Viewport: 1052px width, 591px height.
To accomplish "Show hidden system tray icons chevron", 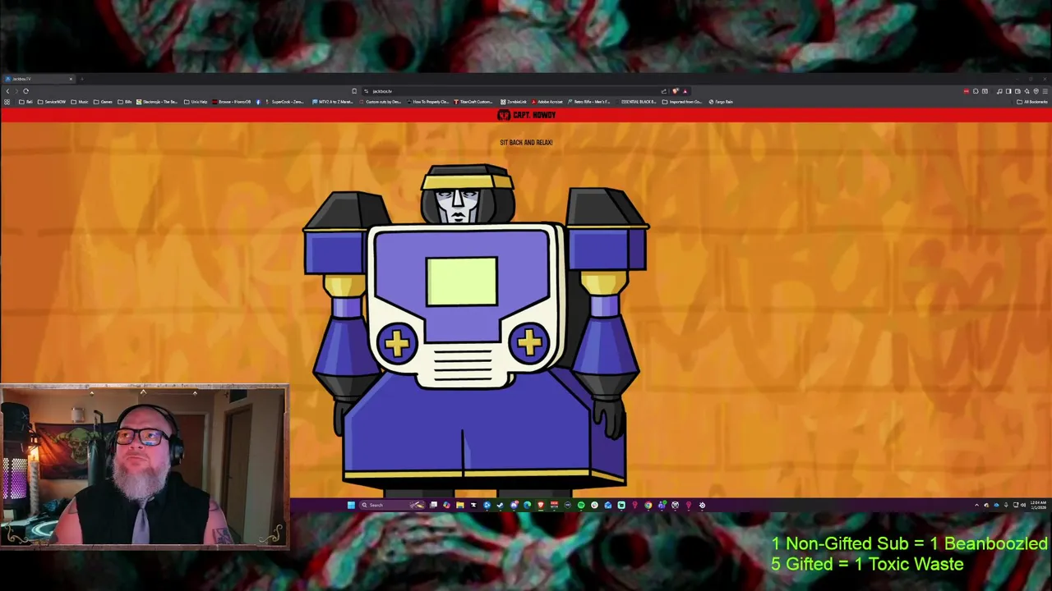I will (977, 505).
